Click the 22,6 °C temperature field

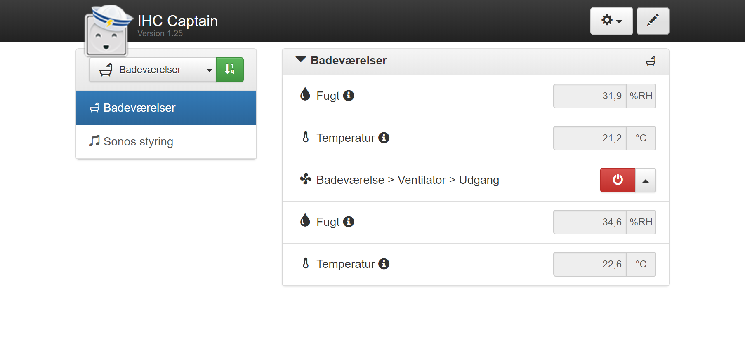[604, 264]
